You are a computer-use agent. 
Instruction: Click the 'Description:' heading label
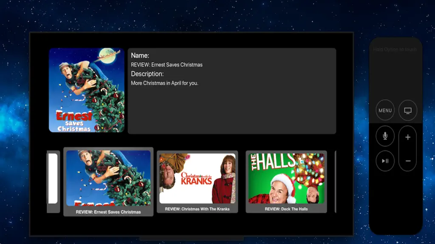click(x=147, y=74)
